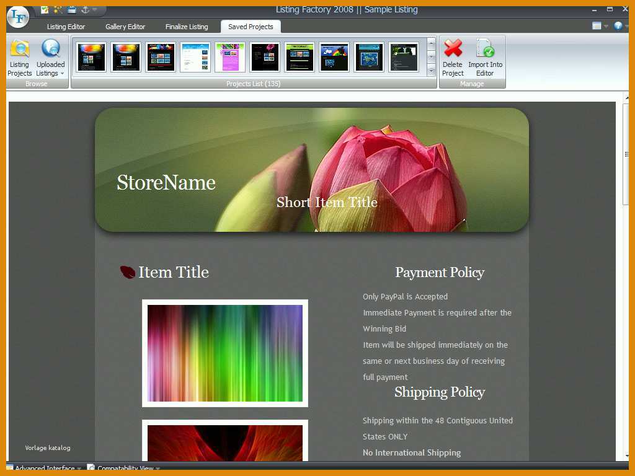Open the Compatability View dropdown
635x476 pixels.
point(125,468)
